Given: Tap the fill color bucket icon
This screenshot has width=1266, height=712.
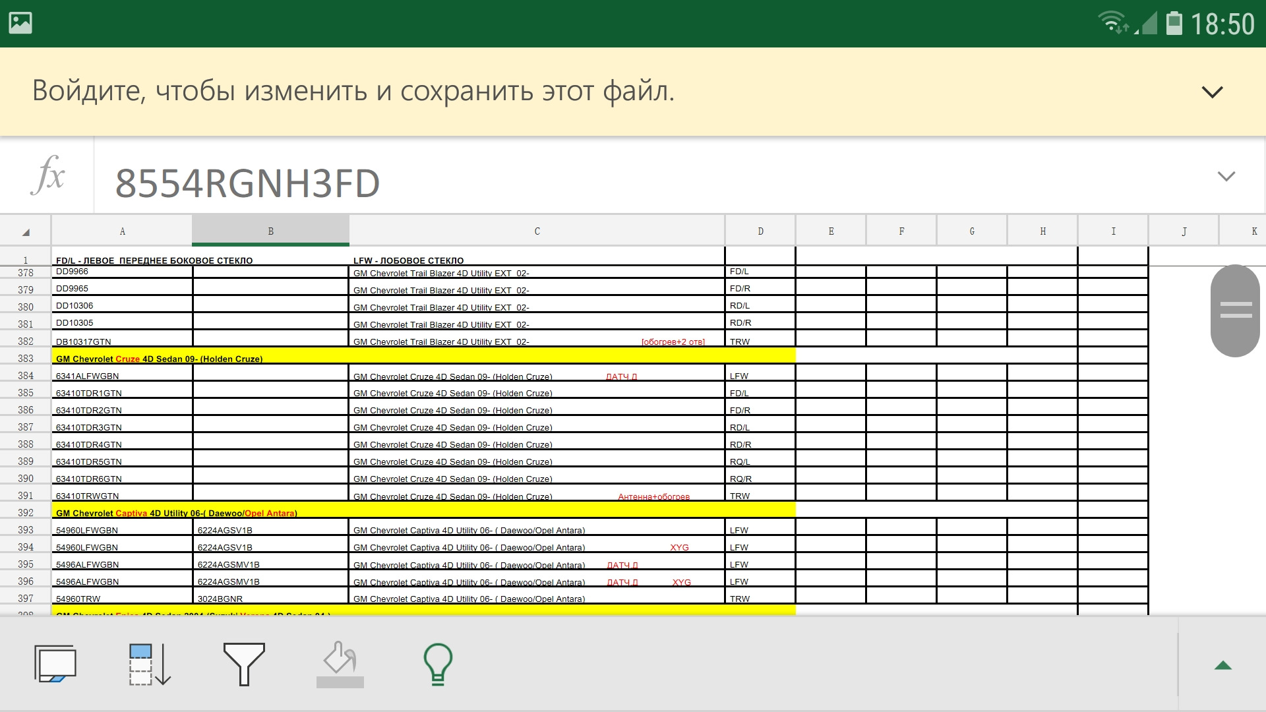Looking at the screenshot, I should pos(340,665).
